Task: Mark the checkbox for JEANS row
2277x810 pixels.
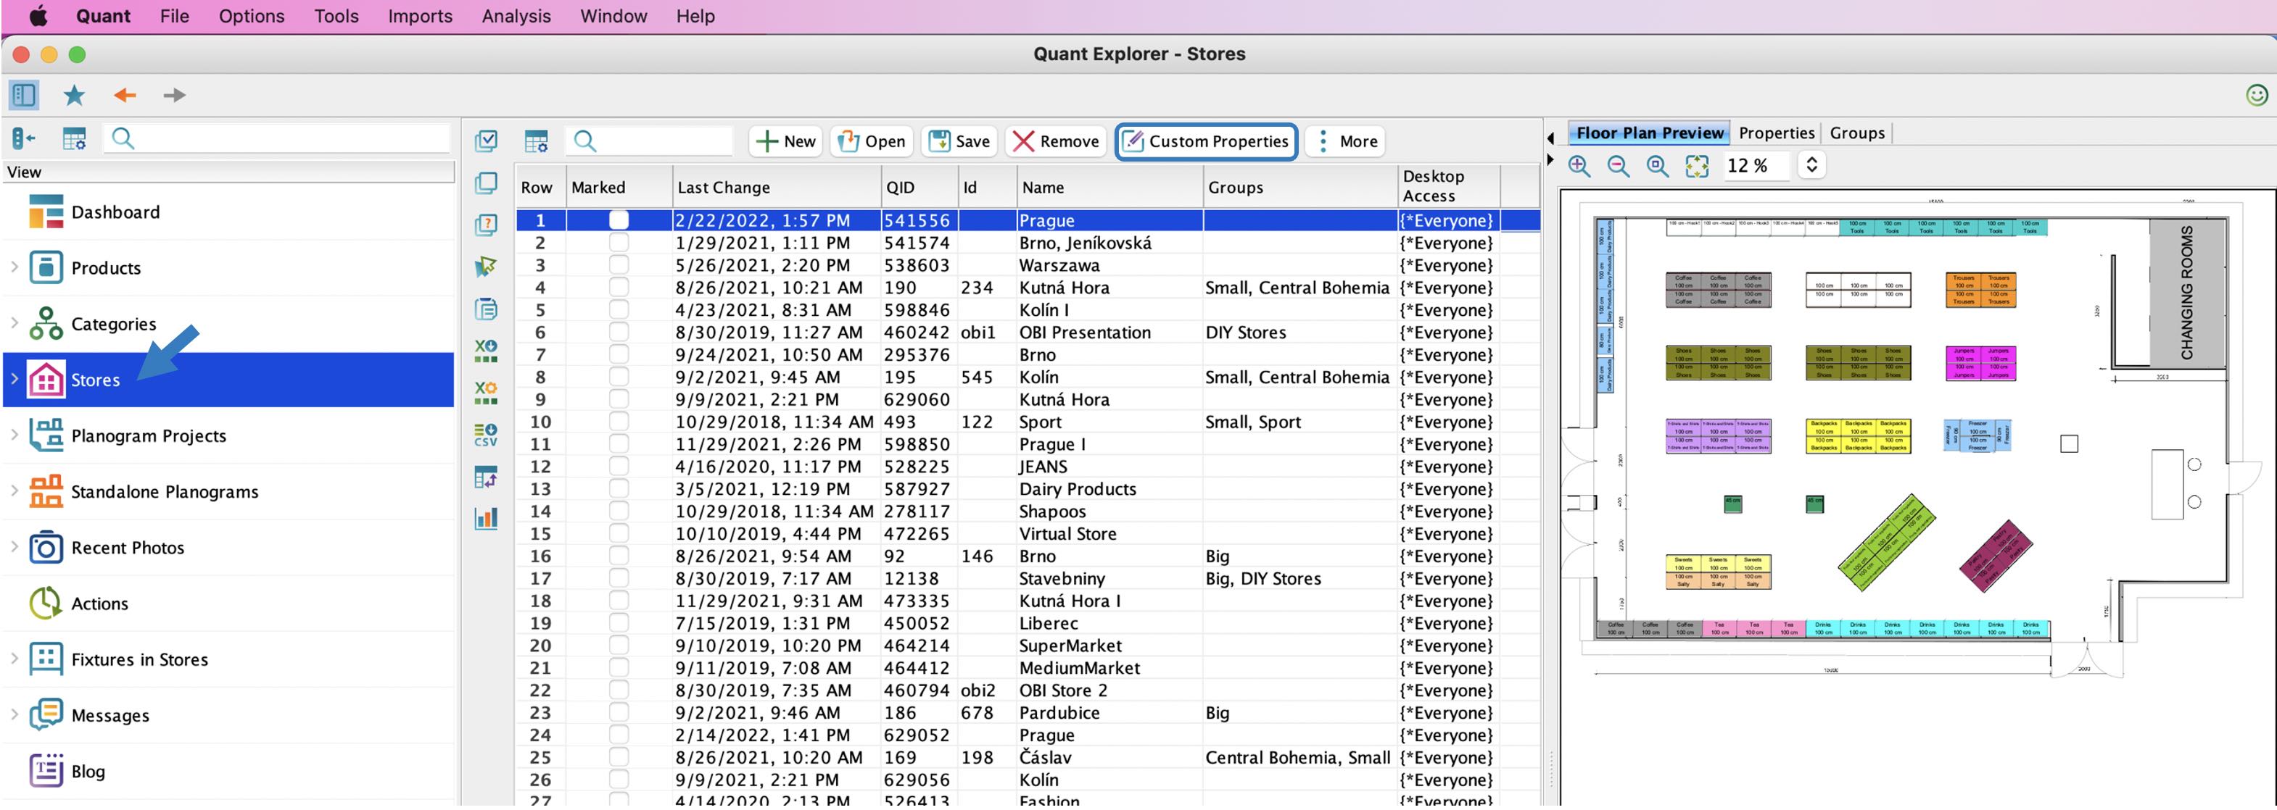Action: [619, 467]
